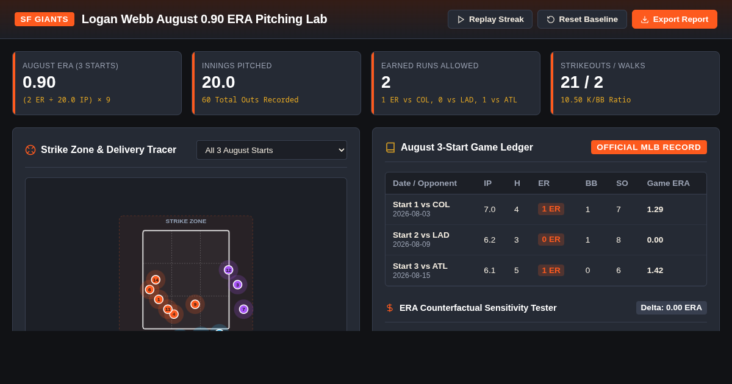Select orange pitch marker 1
Viewport: 732px width, 384px height.
[159, 299]
